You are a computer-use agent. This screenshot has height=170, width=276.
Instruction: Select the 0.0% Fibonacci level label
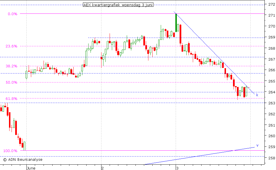click(13, 14)
